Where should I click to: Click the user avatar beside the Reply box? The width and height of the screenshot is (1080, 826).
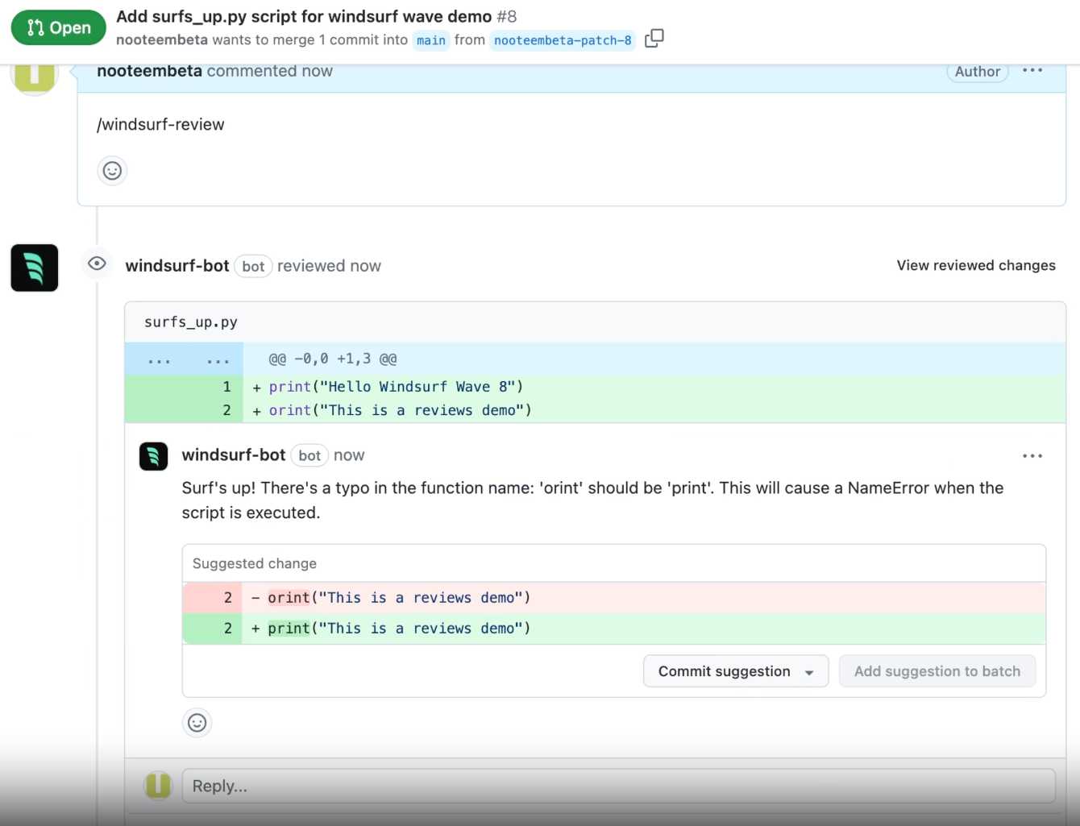[158, 785]
